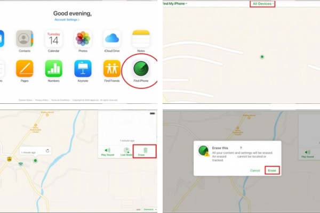Click the '1 minute ago' text in the device panel
Viewport: 320px width, 213px height.
click(x=127, y=141)
